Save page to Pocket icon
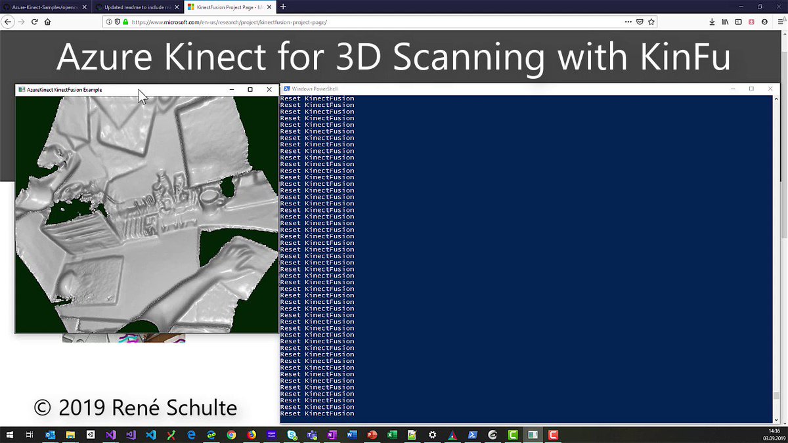The height and width of the screenshot is (443, 788). click(x=640, y=22)
